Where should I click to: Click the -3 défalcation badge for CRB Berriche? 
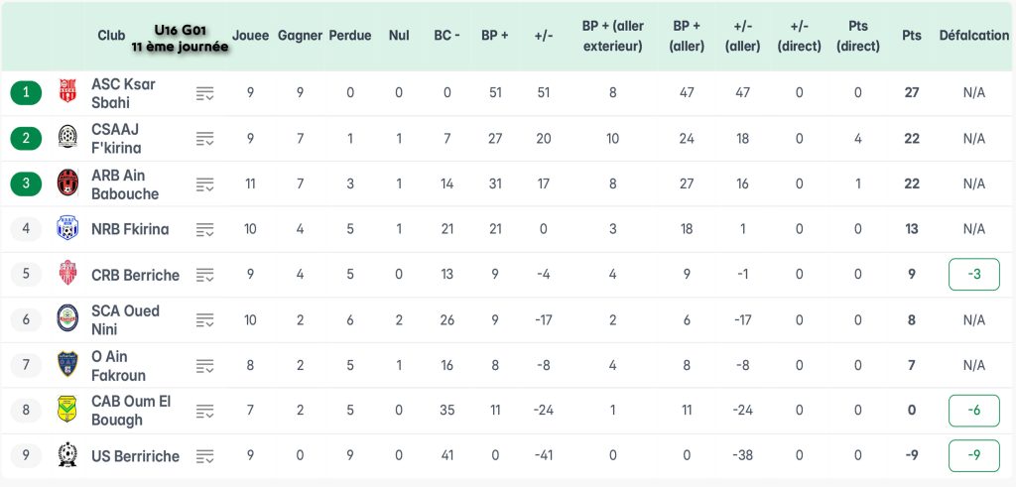pos(973,275)
